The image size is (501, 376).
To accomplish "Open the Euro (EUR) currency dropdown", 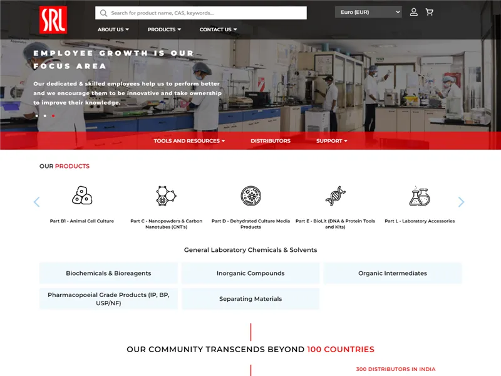I will 368,12.
